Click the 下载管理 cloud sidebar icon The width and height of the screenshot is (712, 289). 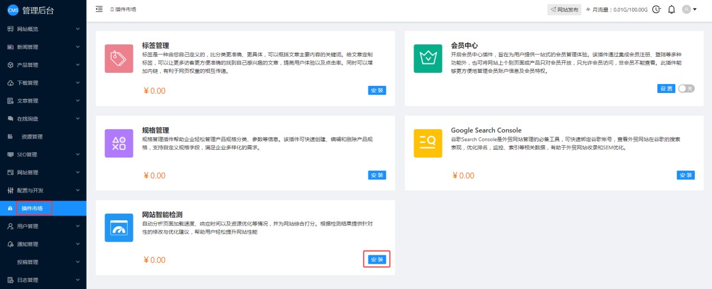coord(10,83)
